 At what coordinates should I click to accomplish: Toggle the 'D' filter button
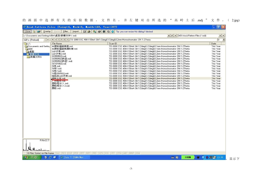(64, 40)
